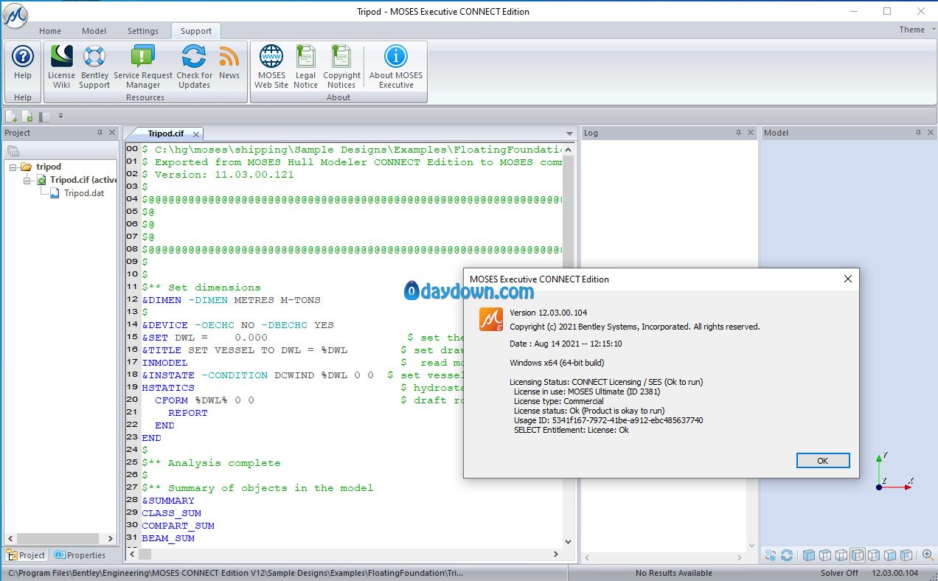938x581 pixels.
Task: Click the 12.03.00.104 version in status bar
Action: click(x=895, y=573)
